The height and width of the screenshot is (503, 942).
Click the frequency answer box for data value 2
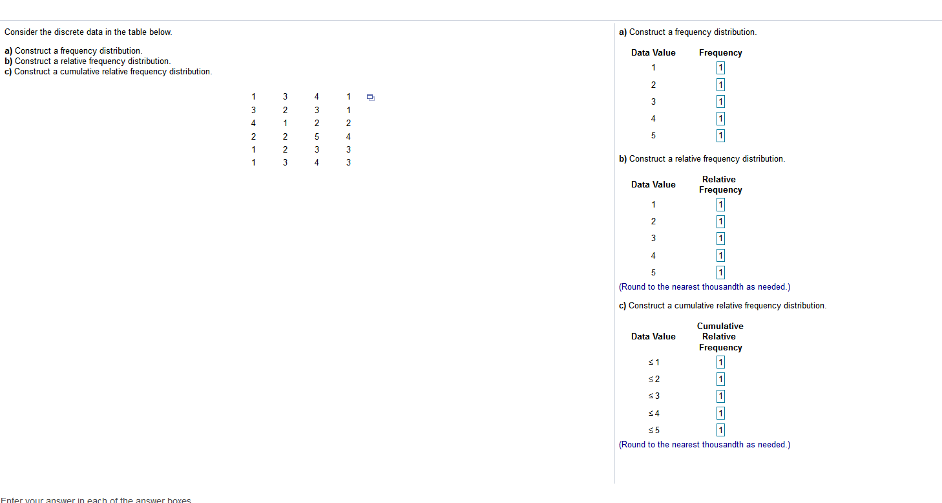point(720,84)
